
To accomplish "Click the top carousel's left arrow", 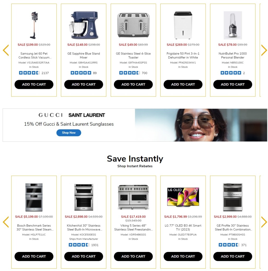I will 6,50.
